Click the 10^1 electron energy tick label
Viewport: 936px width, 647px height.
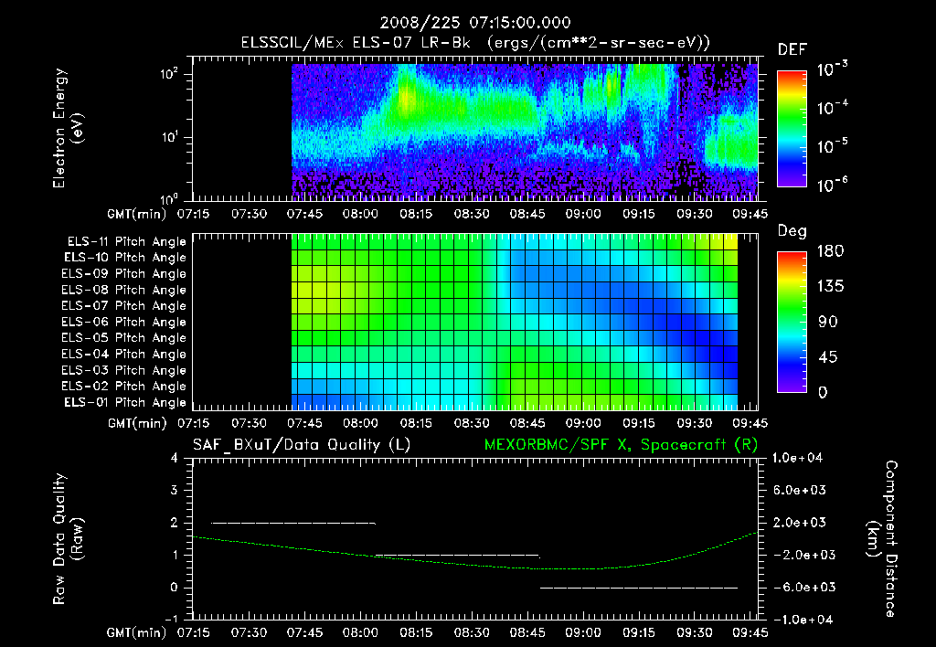pyautogui.click(x=169, y=136)
